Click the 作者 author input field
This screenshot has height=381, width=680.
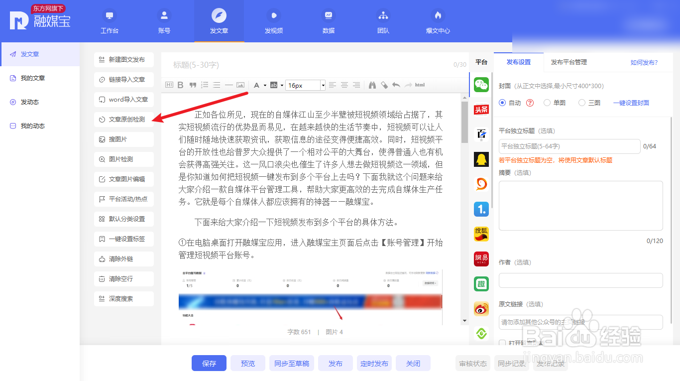click(x=581, y=280)
